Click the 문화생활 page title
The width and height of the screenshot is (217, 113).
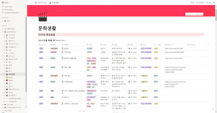pyautogui.click(x=47, y=28)
